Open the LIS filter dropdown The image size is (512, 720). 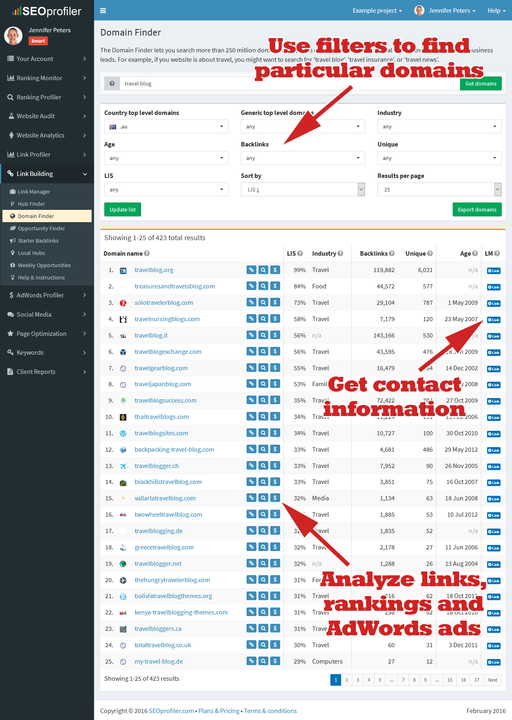(166, 189)
